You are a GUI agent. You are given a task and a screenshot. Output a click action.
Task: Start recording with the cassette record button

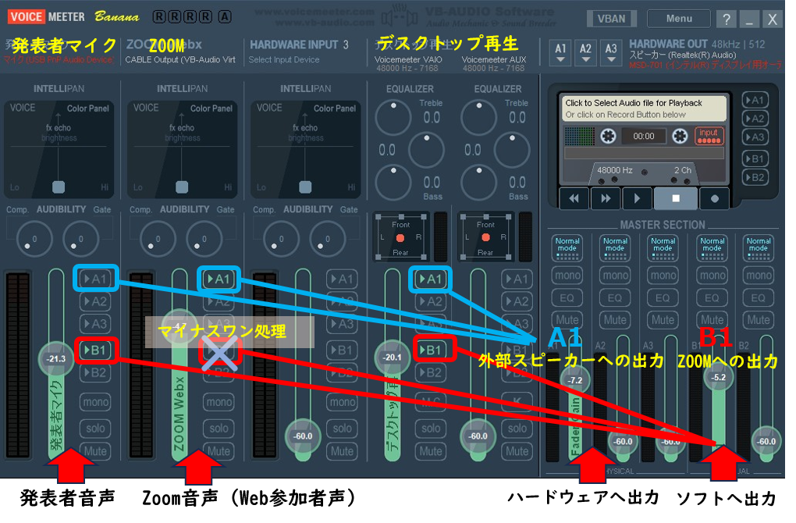click(714, 198)
